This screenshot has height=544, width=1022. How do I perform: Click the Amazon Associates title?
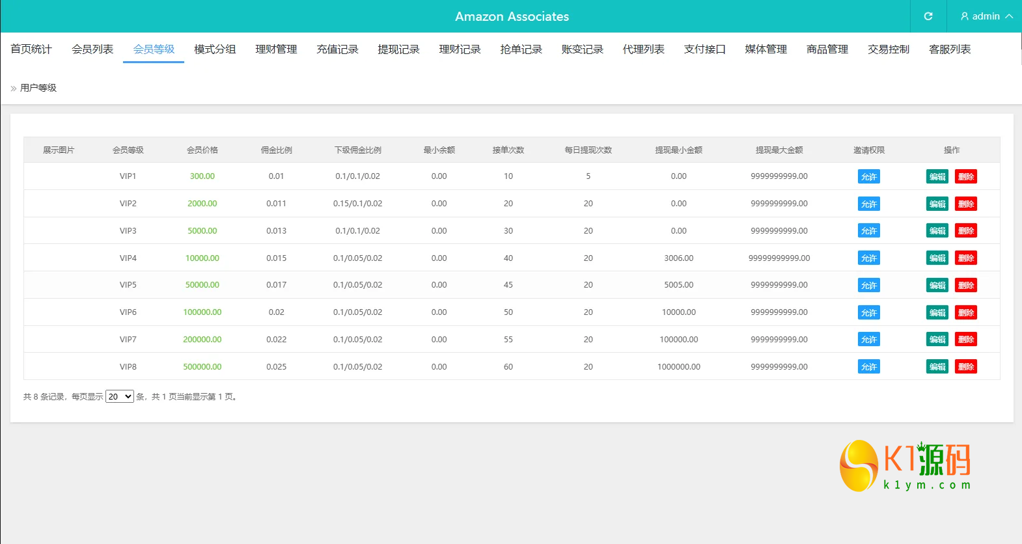512,16
